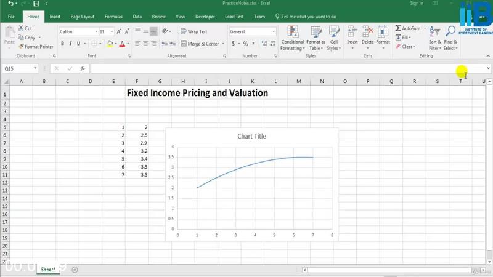Click the Sign in link
Image resolution: width=493 pixels, height=277 pixels.
[417, 3]
